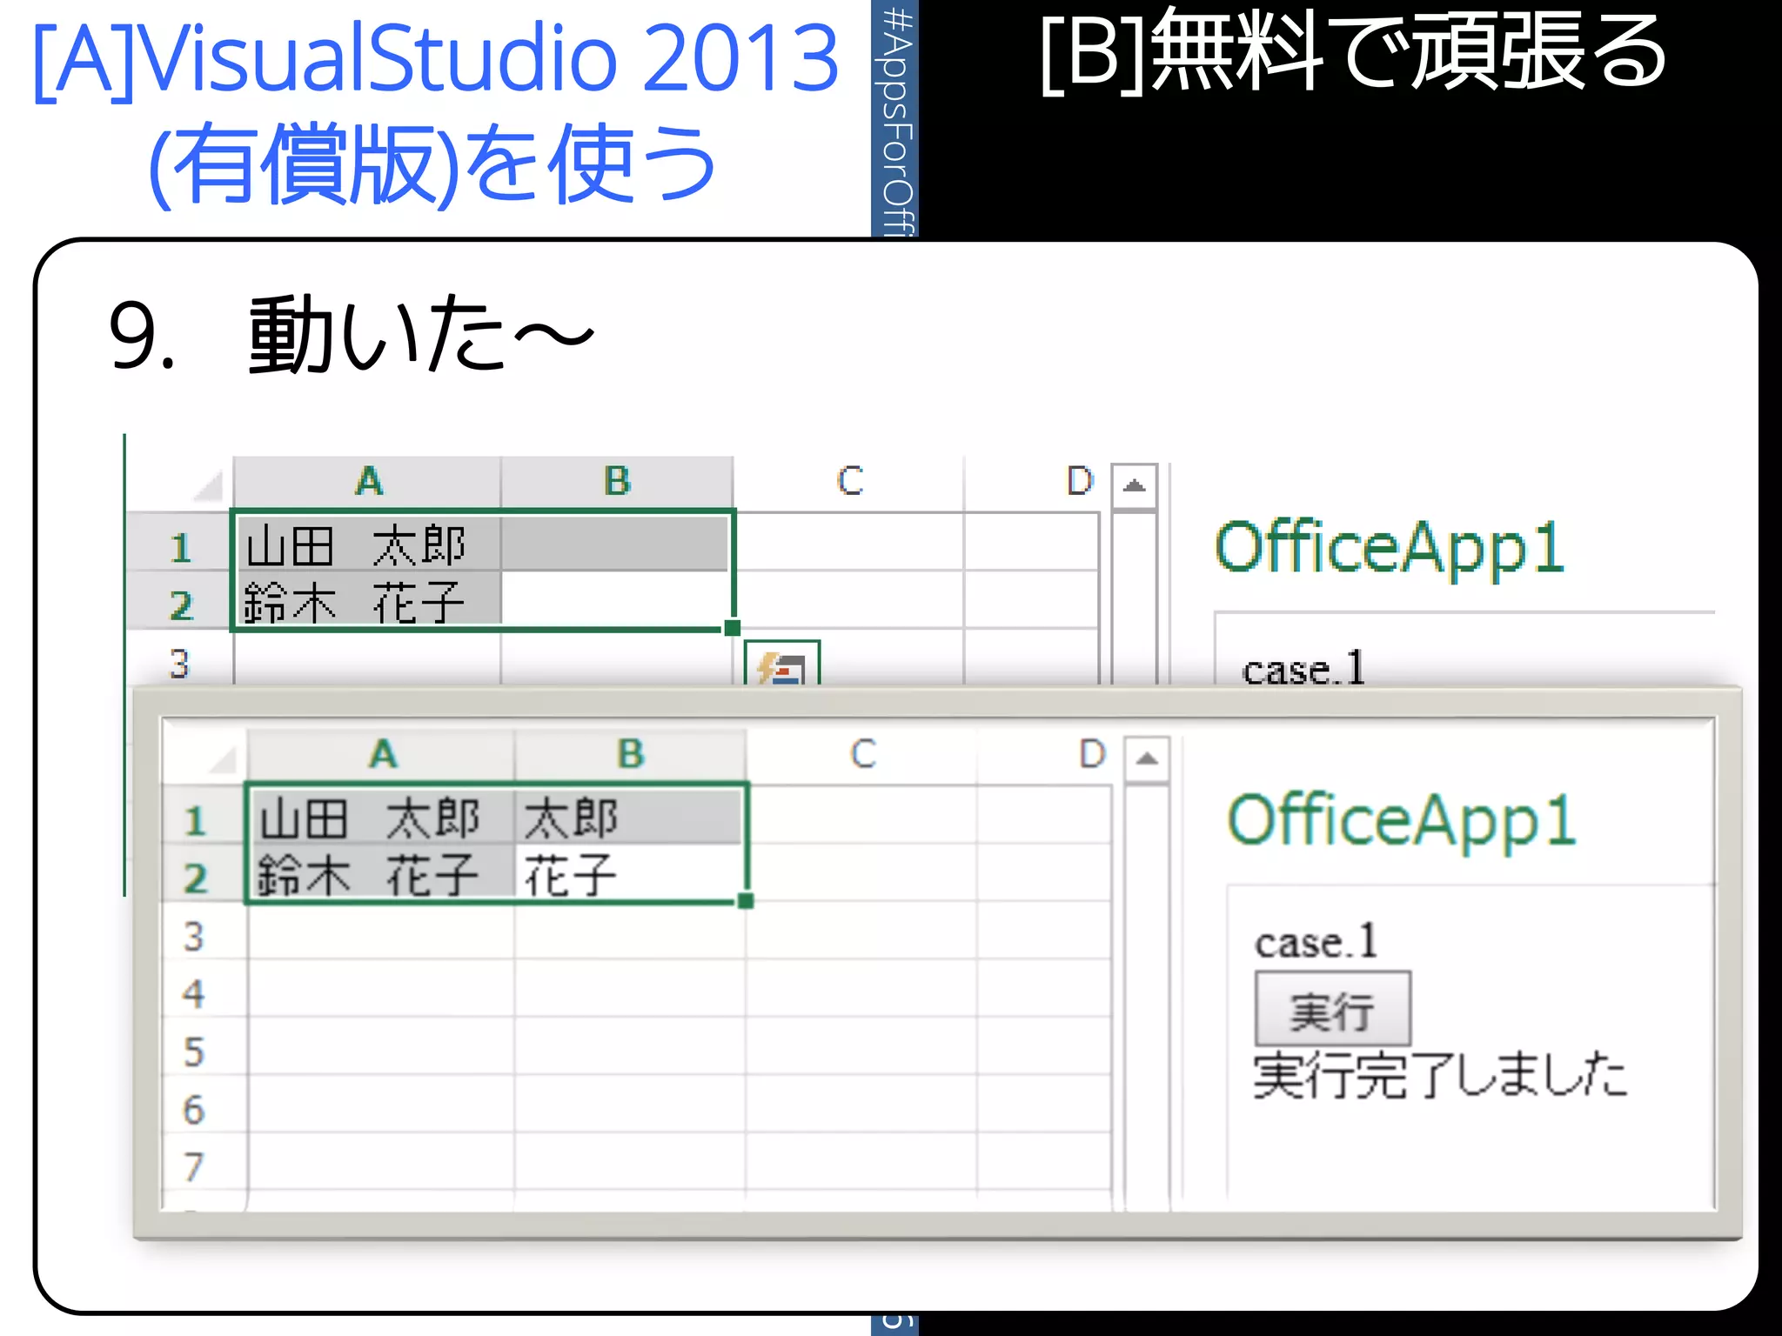1782x1336 pixels.
Task: Select column B header in lower spreadsheet
Action: tap(630, 754)
